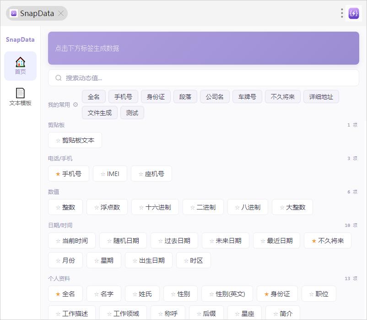The image size is (367, 320).
Task: Select the 段落 favorite chip
Action: tap(185, 97)
